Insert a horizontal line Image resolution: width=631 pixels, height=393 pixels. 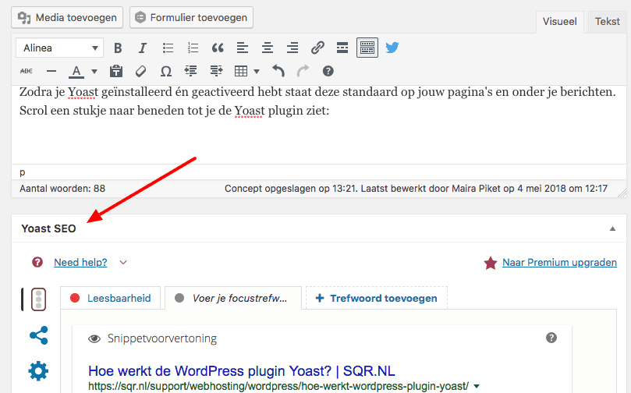pos(51,71)
